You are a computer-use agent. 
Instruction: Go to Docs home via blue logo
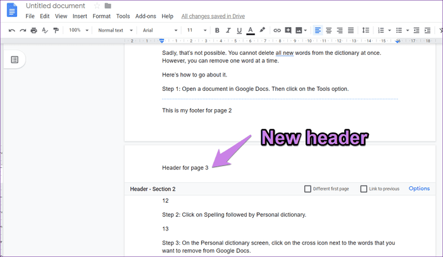12,10
